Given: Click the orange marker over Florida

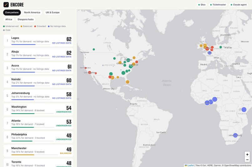Looking at the screenshot, I should (x=128, y=82).
